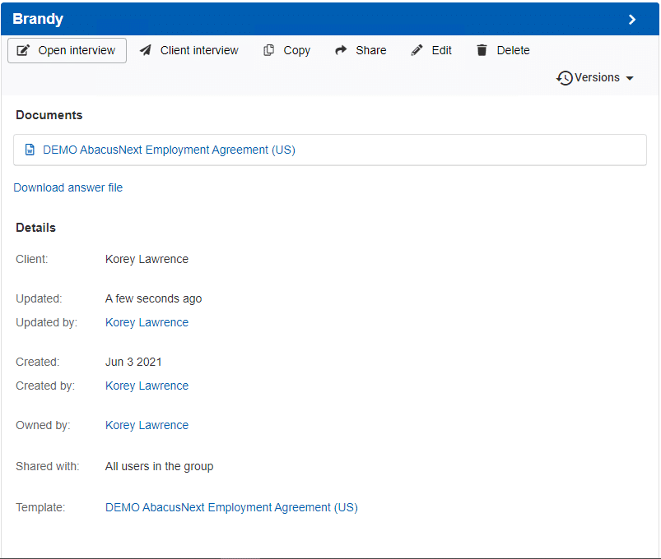Screen dimensions: 661x559
Task: Open Korey Lawrence in the Owned by row
Action: (x=147, y=425)
